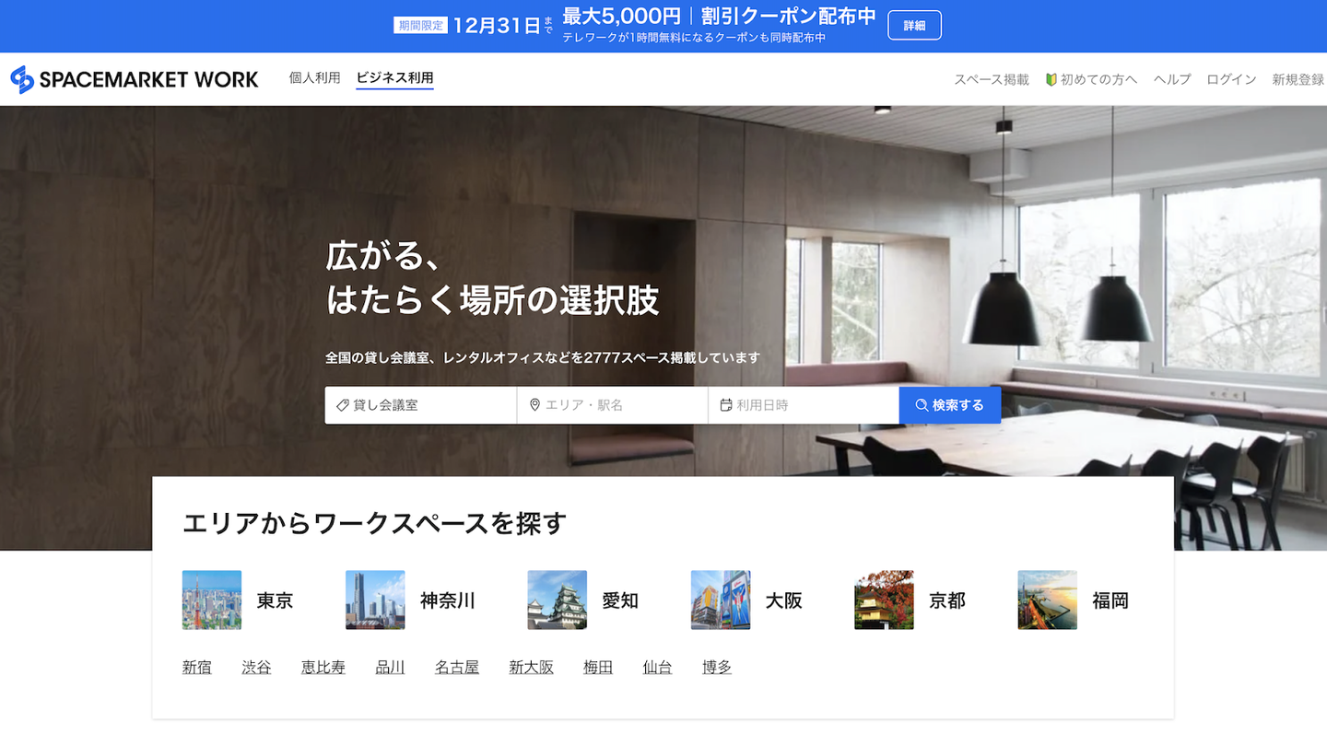Click the ログイン link
Screen dimensions: 1327x745
coord(1231,79)
